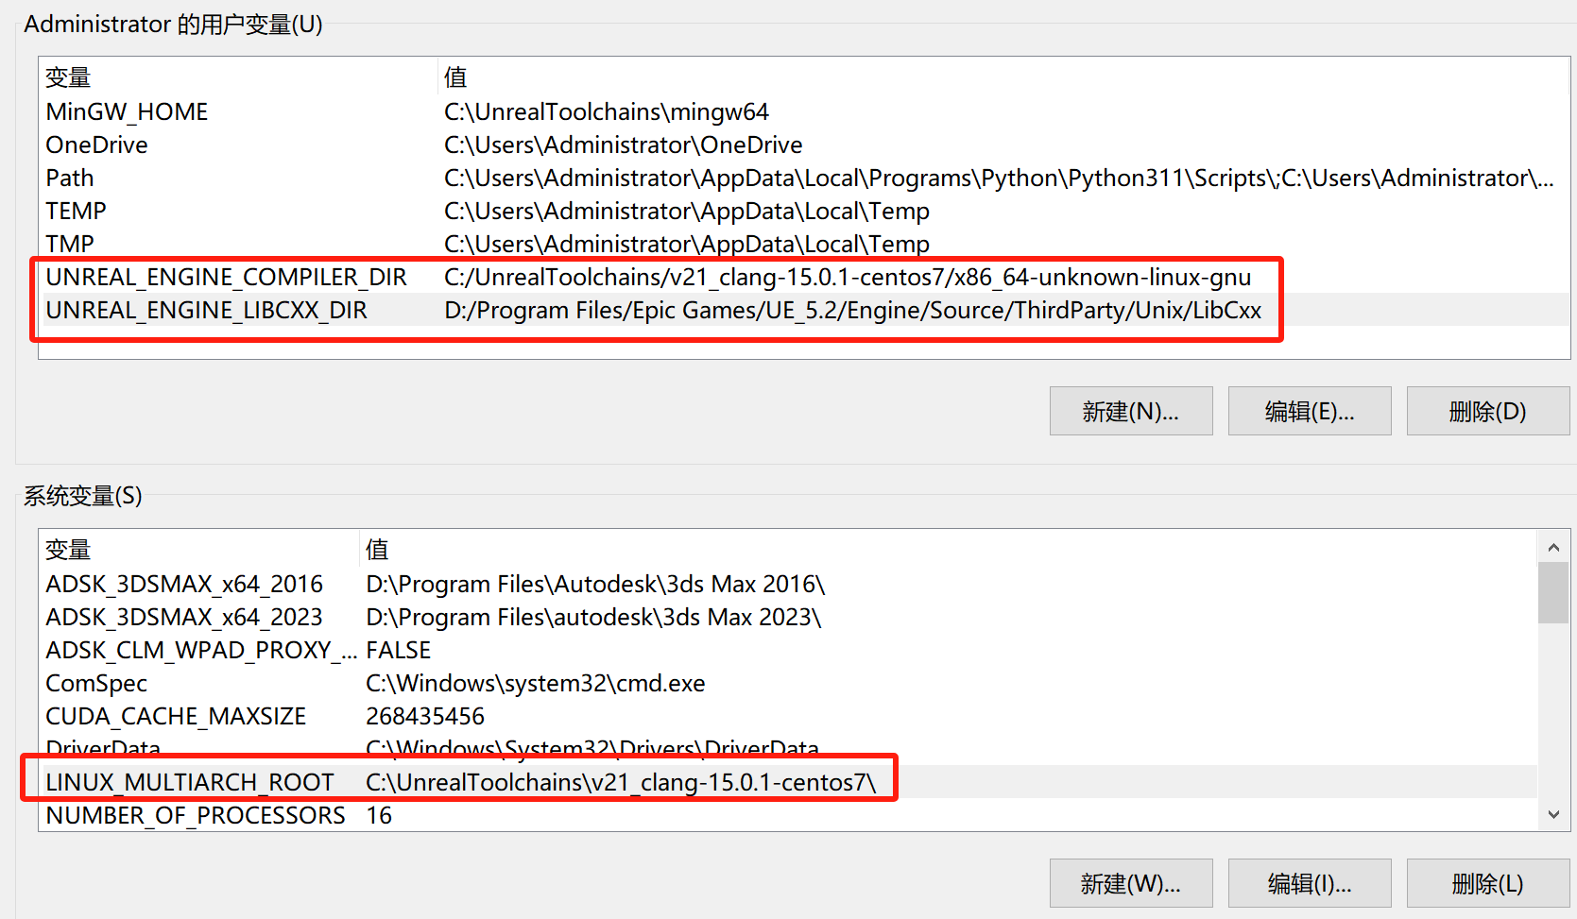Select the LINUX_MULTIARCH_ROOT system variable
Viewport: 1577px width, 919px height.
(189, 781)
